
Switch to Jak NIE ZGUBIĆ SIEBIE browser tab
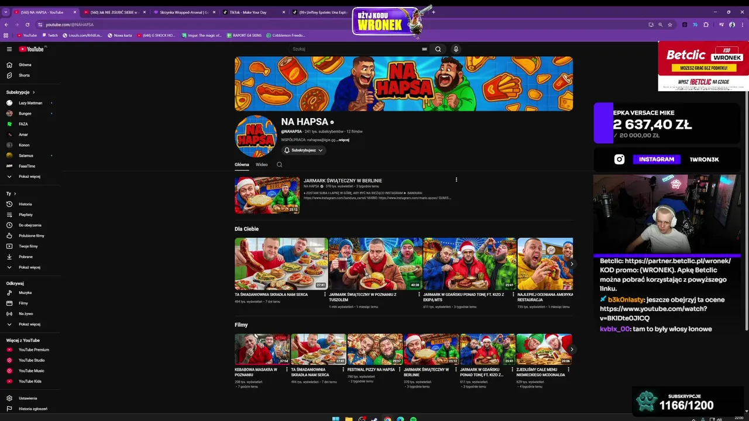(114, 12)
